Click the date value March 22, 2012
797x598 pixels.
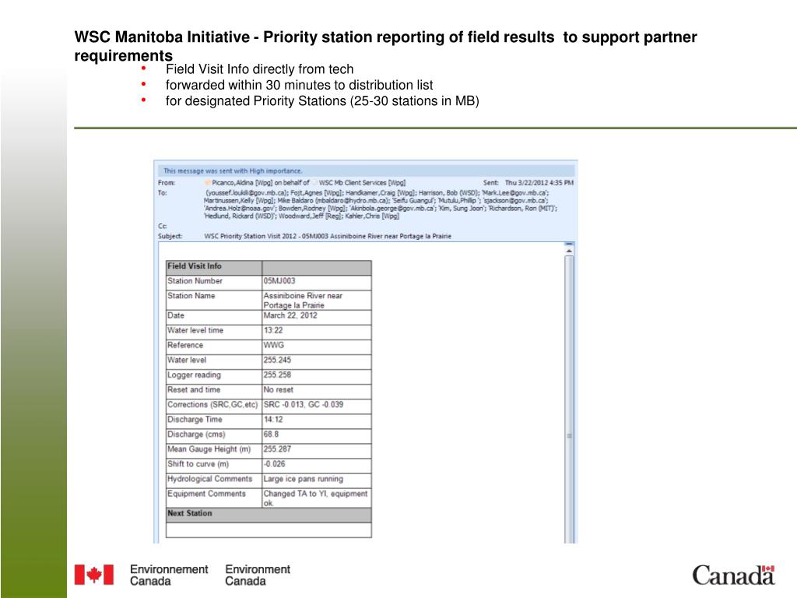click(x=317, y=316)
